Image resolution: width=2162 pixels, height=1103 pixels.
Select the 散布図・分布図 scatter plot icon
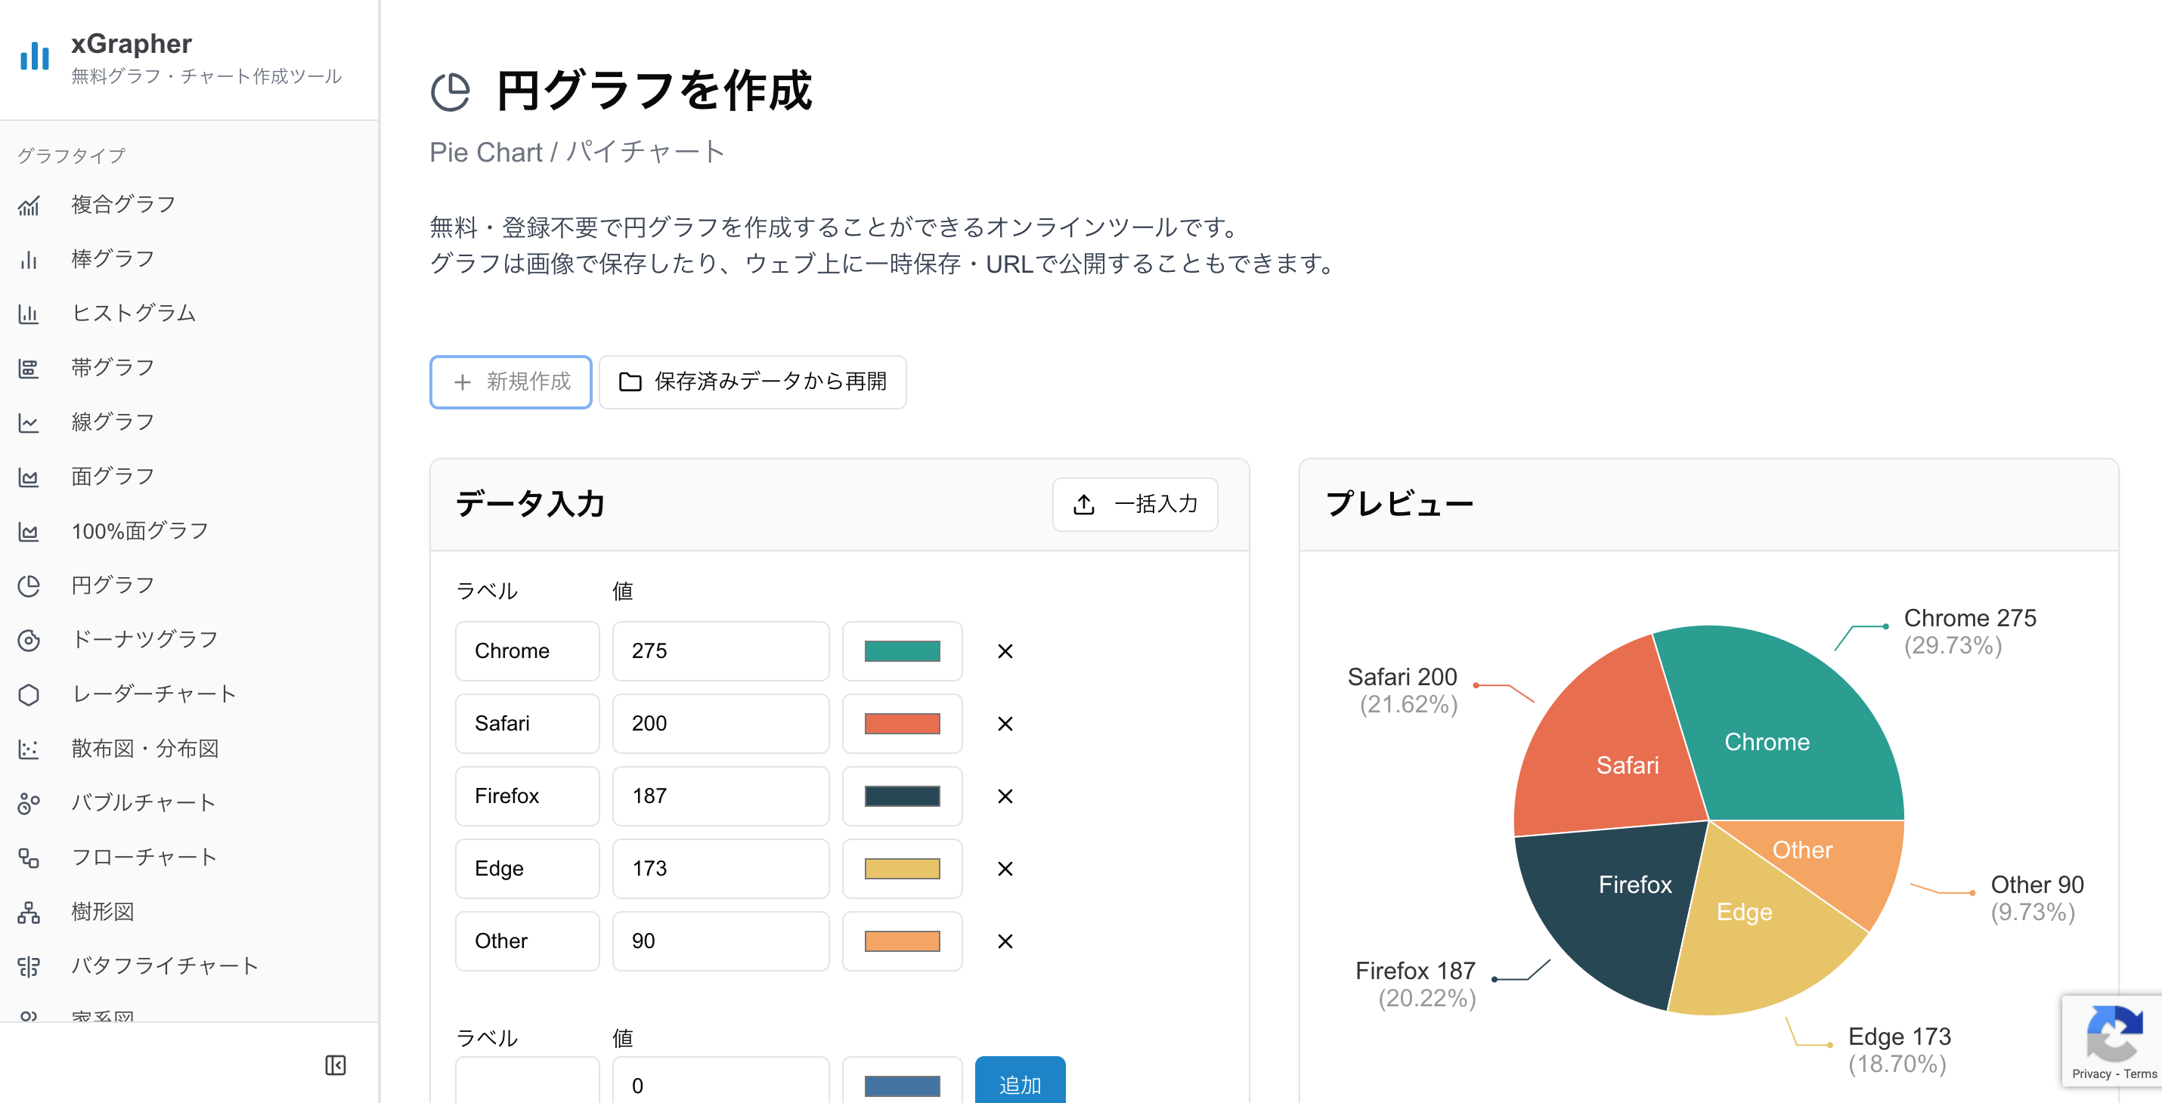point(29,748)
